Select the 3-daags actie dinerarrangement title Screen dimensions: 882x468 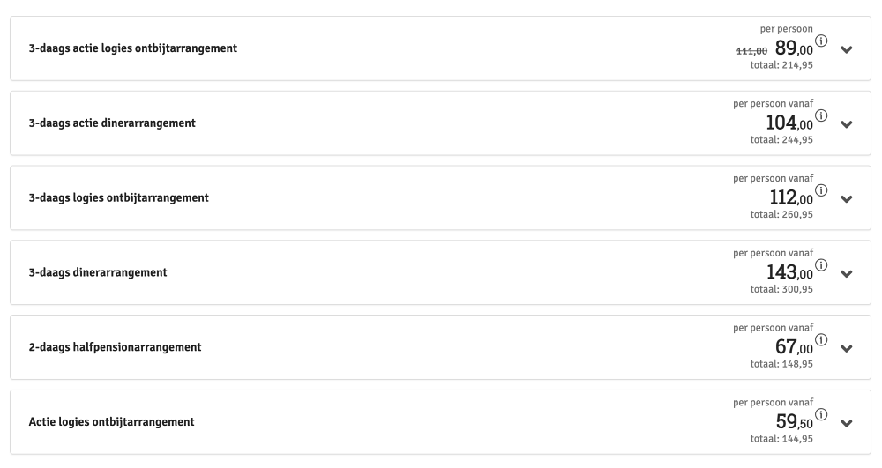[112, 123]
